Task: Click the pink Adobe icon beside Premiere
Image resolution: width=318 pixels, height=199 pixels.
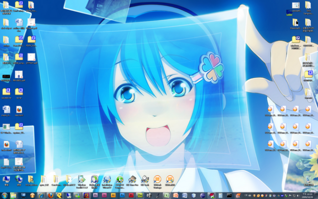Action: (104, 196)
